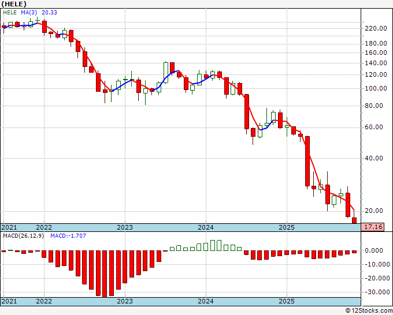Click the 2022 label on MACD time axis

tap(44, 301)
